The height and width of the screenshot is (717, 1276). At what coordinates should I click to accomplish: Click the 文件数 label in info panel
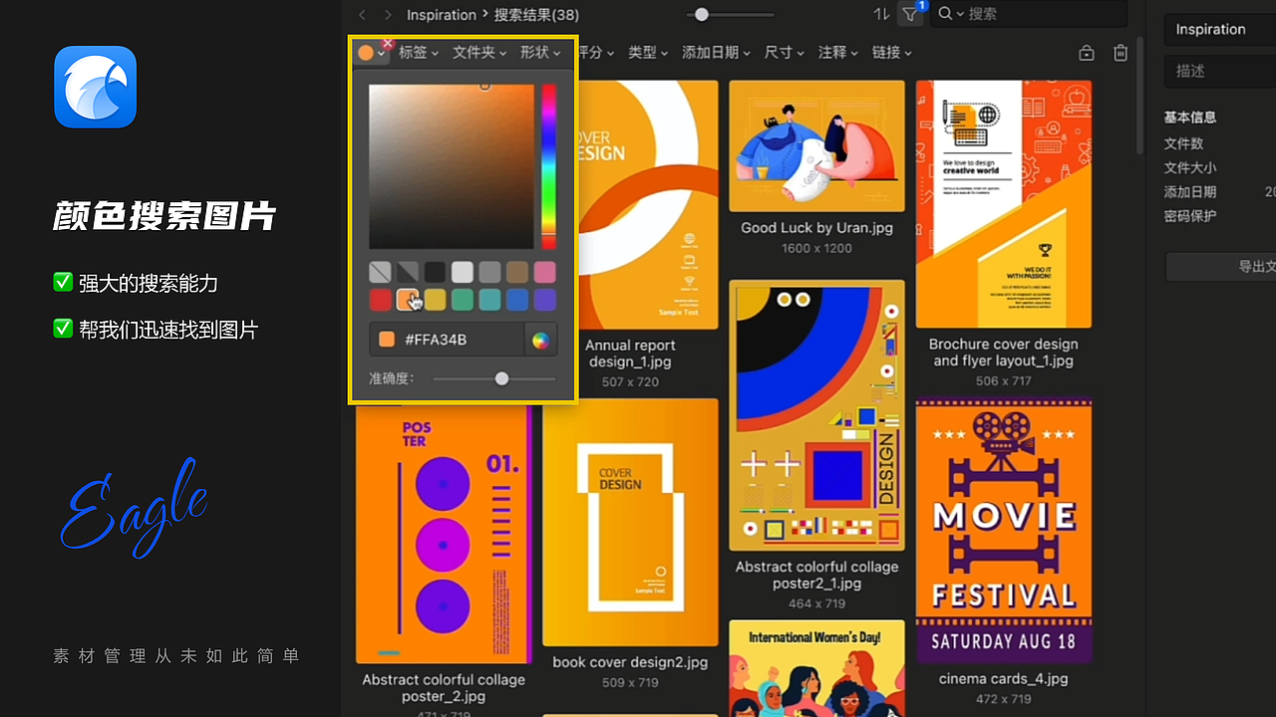tap(1184, 143)
